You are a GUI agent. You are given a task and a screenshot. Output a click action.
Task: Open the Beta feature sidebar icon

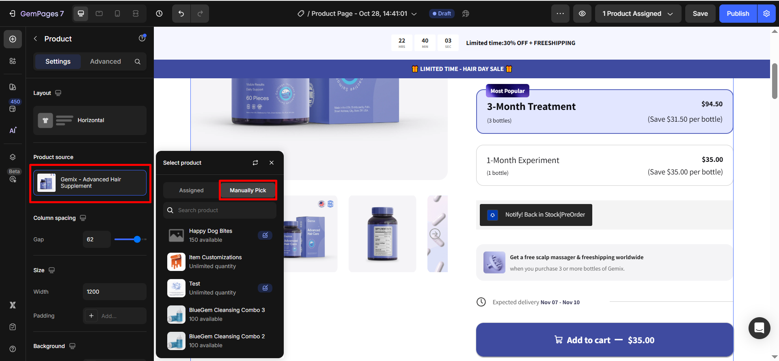(13, 176)
